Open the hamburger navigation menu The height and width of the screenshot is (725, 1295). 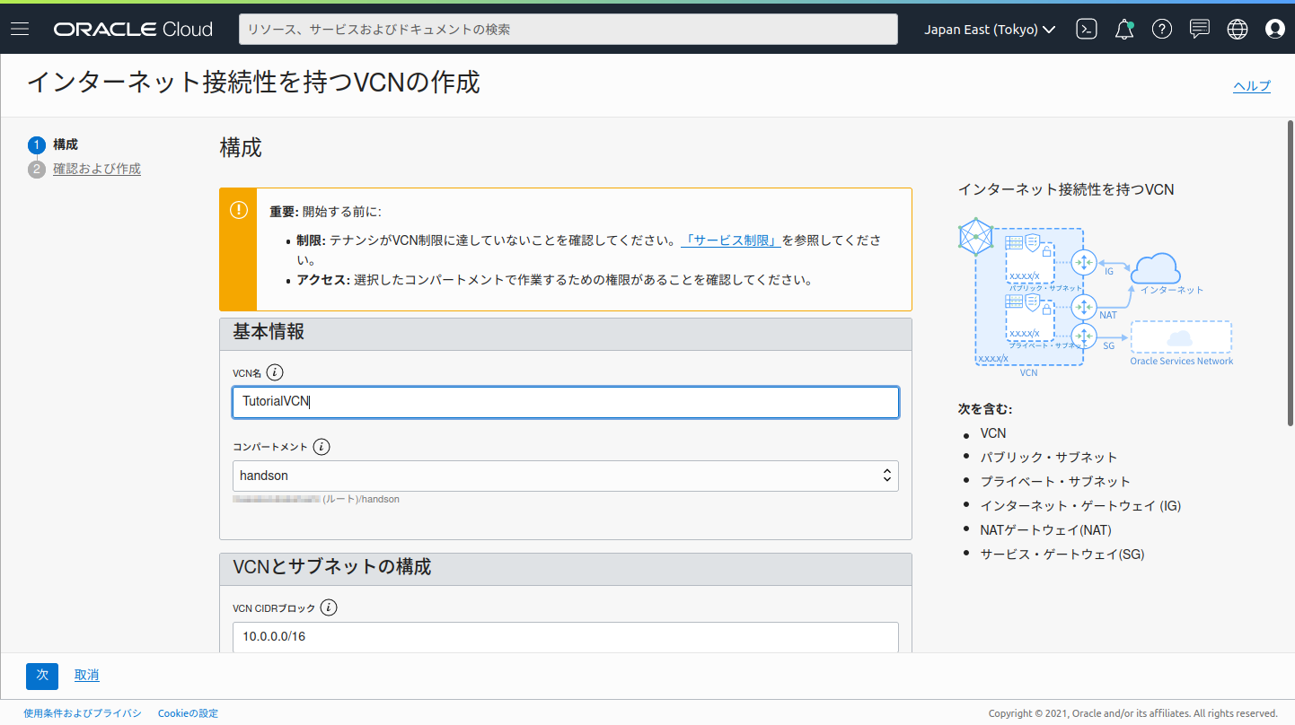click(x=20, y=30)
